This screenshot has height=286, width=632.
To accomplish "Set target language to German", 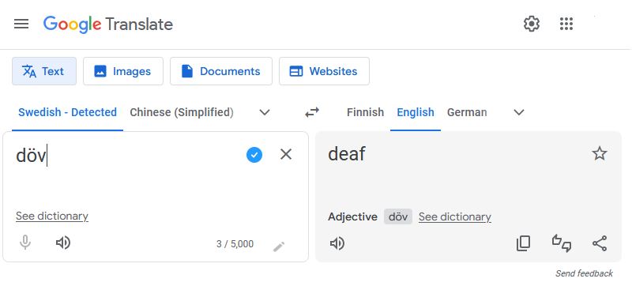I will 467,112.
